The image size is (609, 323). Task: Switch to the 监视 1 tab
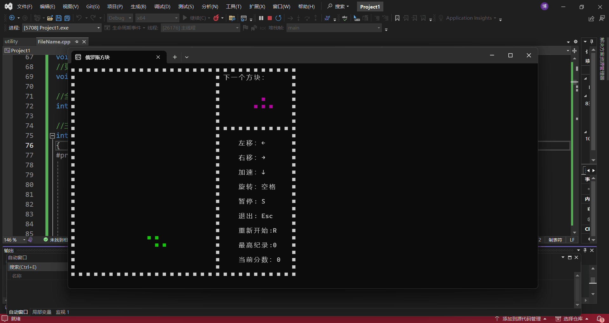click(x=63, y=312)
